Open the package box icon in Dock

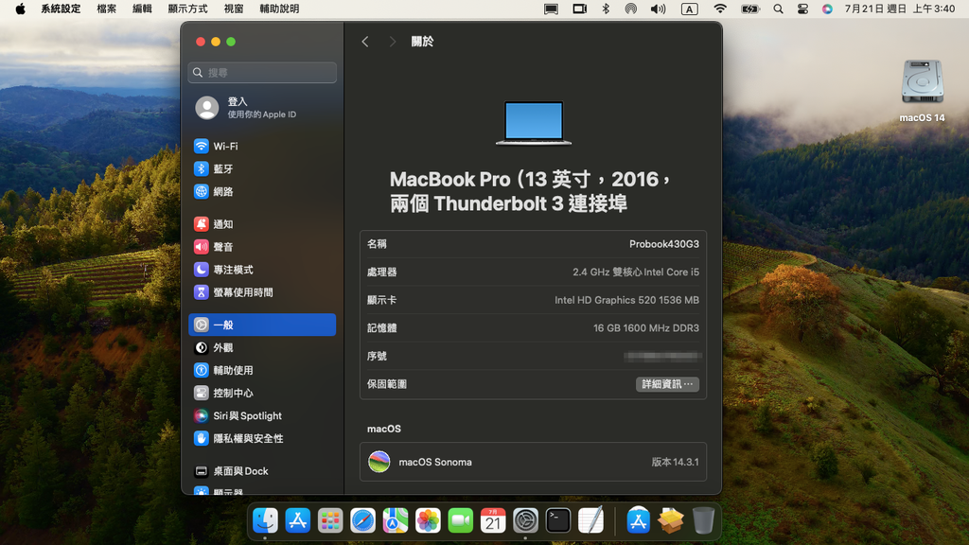point(671,520)
